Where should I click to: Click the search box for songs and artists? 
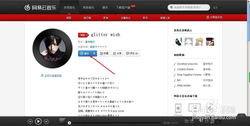[x=189, y=7]
